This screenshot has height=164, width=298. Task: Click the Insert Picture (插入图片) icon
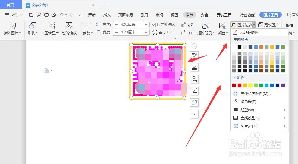pos(12,26)
